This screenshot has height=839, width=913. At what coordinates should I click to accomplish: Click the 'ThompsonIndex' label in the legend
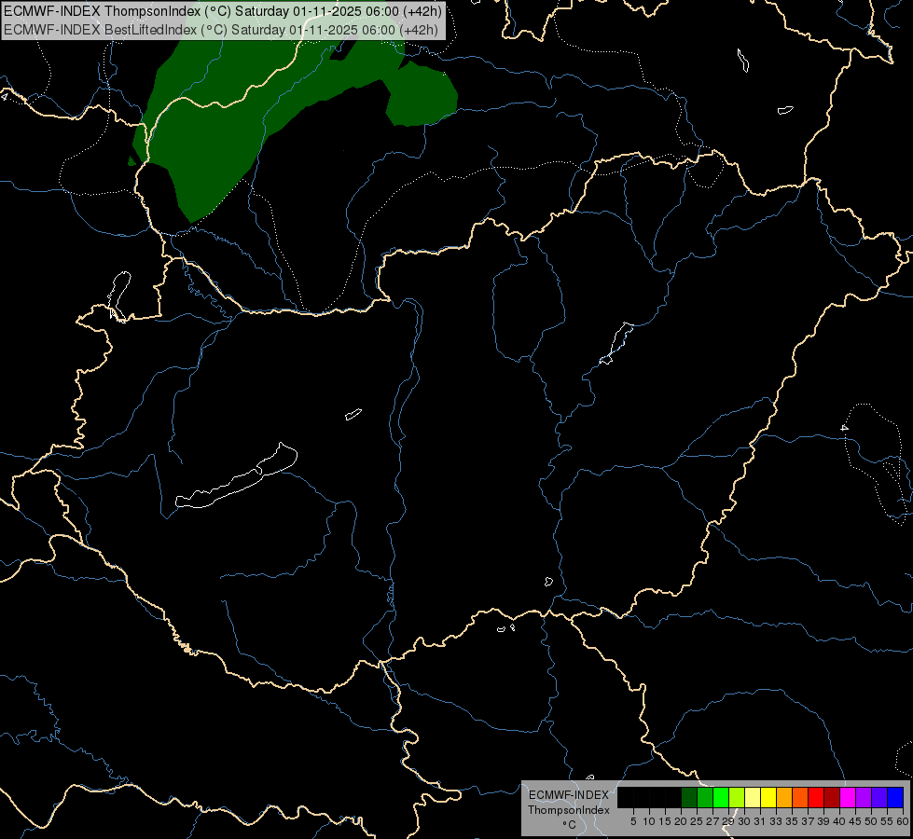pyautogui.click(x=568, y=810)
